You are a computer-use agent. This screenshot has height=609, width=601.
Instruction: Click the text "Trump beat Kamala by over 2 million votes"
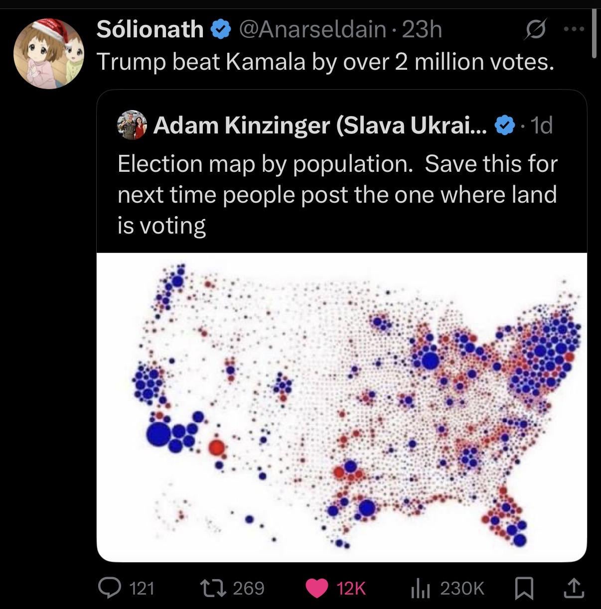(325, 62)
